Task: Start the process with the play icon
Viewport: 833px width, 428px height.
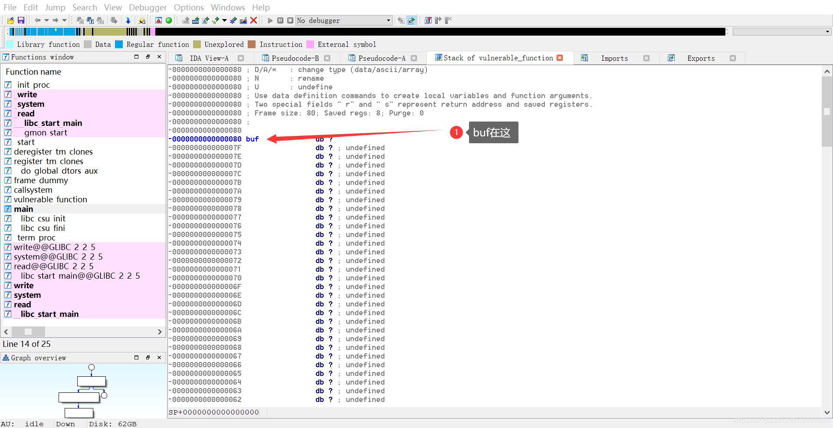Action: pos(270,20)
